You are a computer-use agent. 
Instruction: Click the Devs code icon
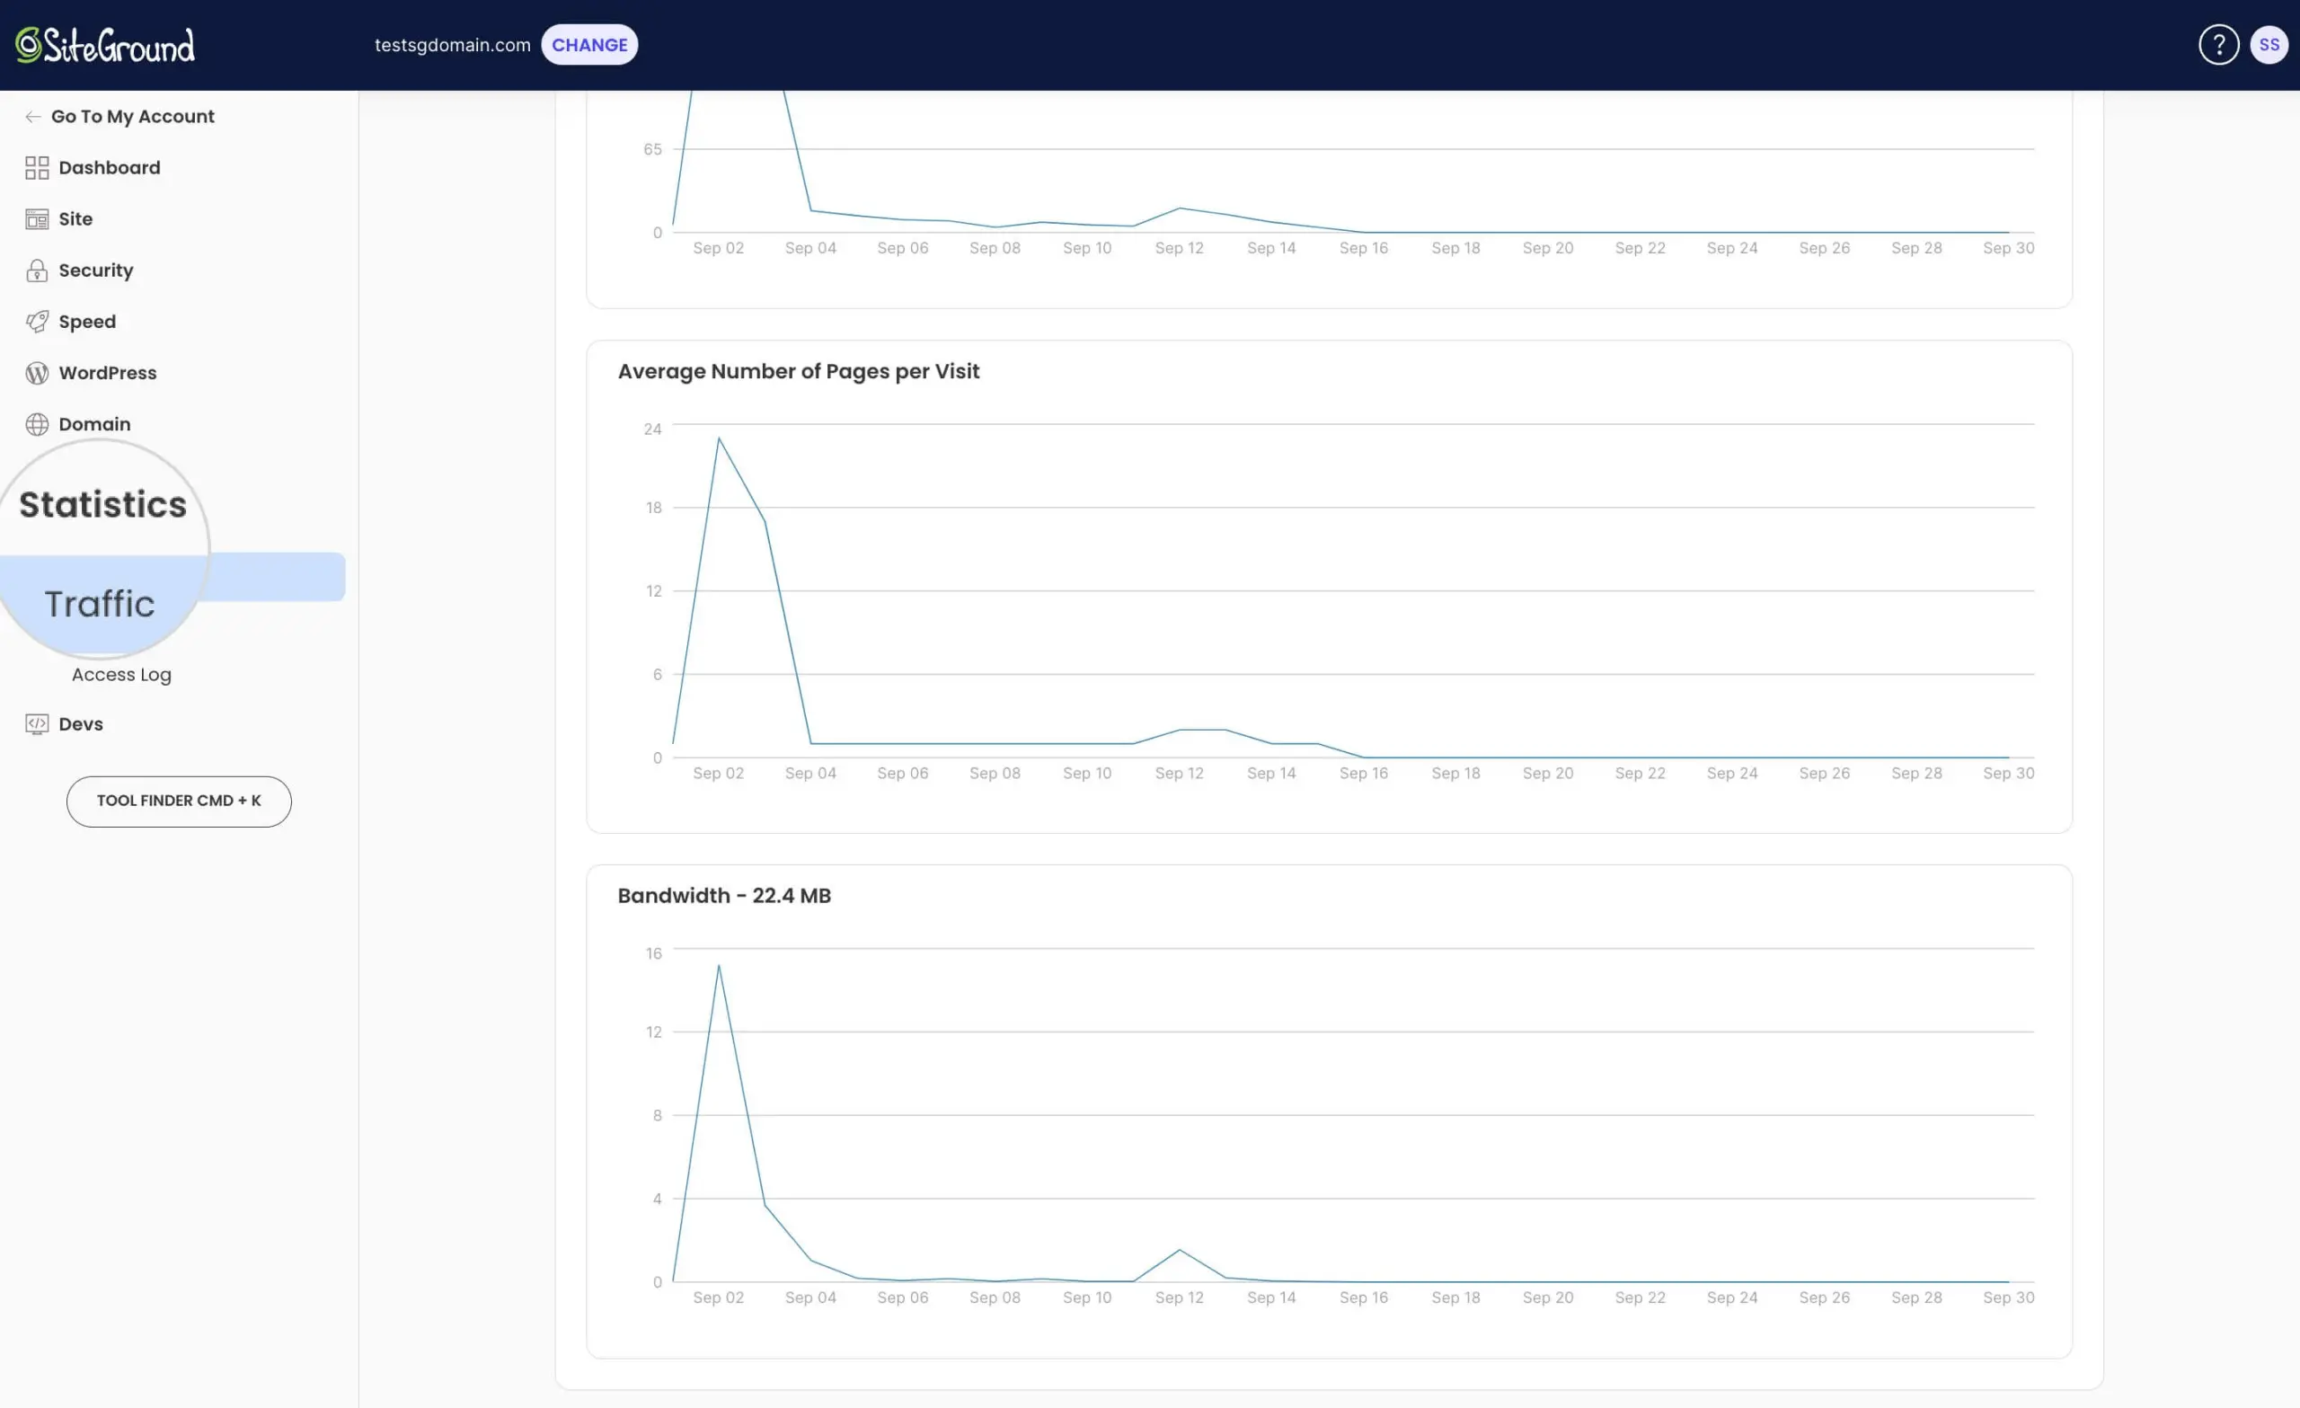coord(37,724)
